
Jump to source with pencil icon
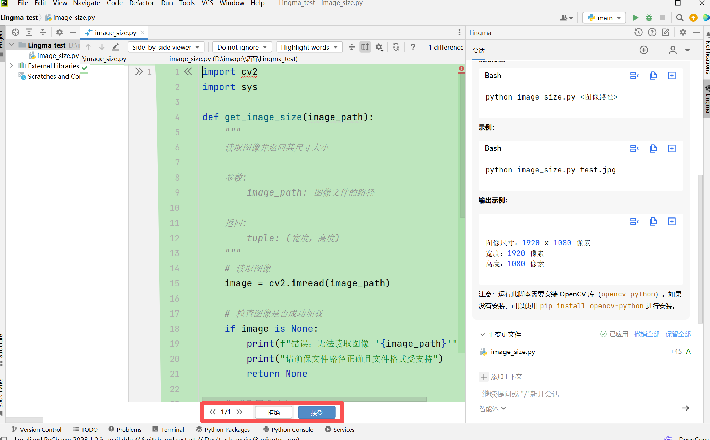tap(115, 47)
